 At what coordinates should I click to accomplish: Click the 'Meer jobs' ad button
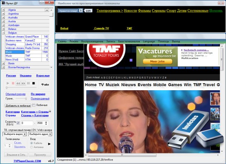[157, 61]
